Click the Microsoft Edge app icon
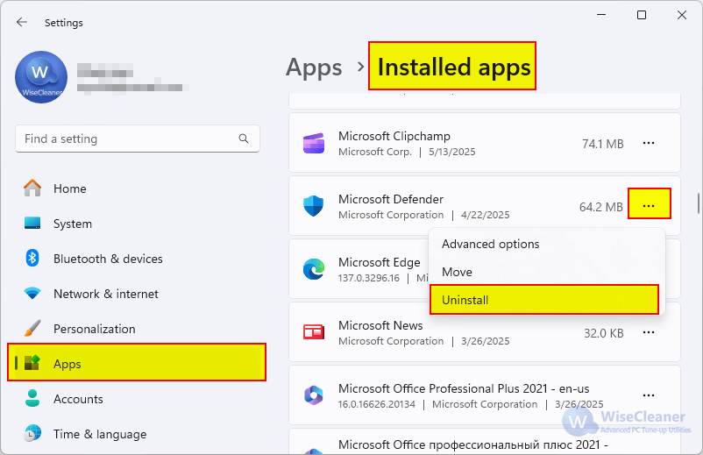Image resolution: width=703 pixels, height=455 pixels. (x=314, y=269)
